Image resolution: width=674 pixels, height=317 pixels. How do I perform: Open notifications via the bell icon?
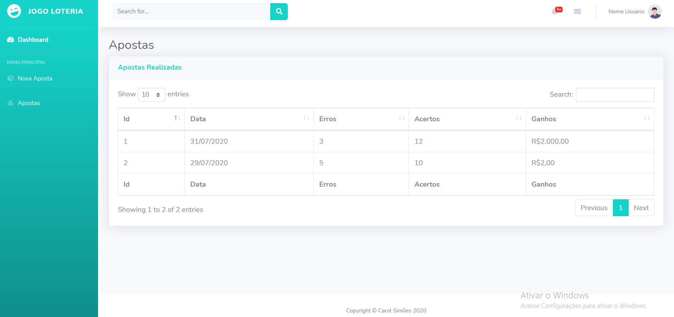(x=555, y=12)
